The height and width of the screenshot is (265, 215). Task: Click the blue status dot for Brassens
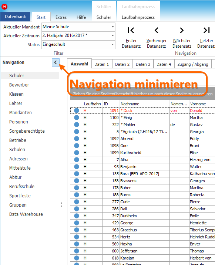(x=77, y=181)
